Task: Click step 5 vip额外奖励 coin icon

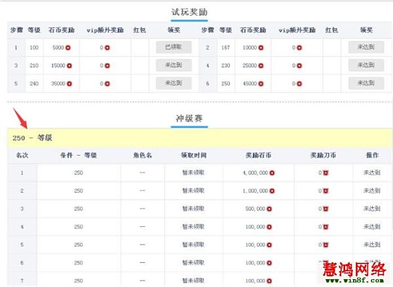Action: pyautogui.click(x=107, y=84)
